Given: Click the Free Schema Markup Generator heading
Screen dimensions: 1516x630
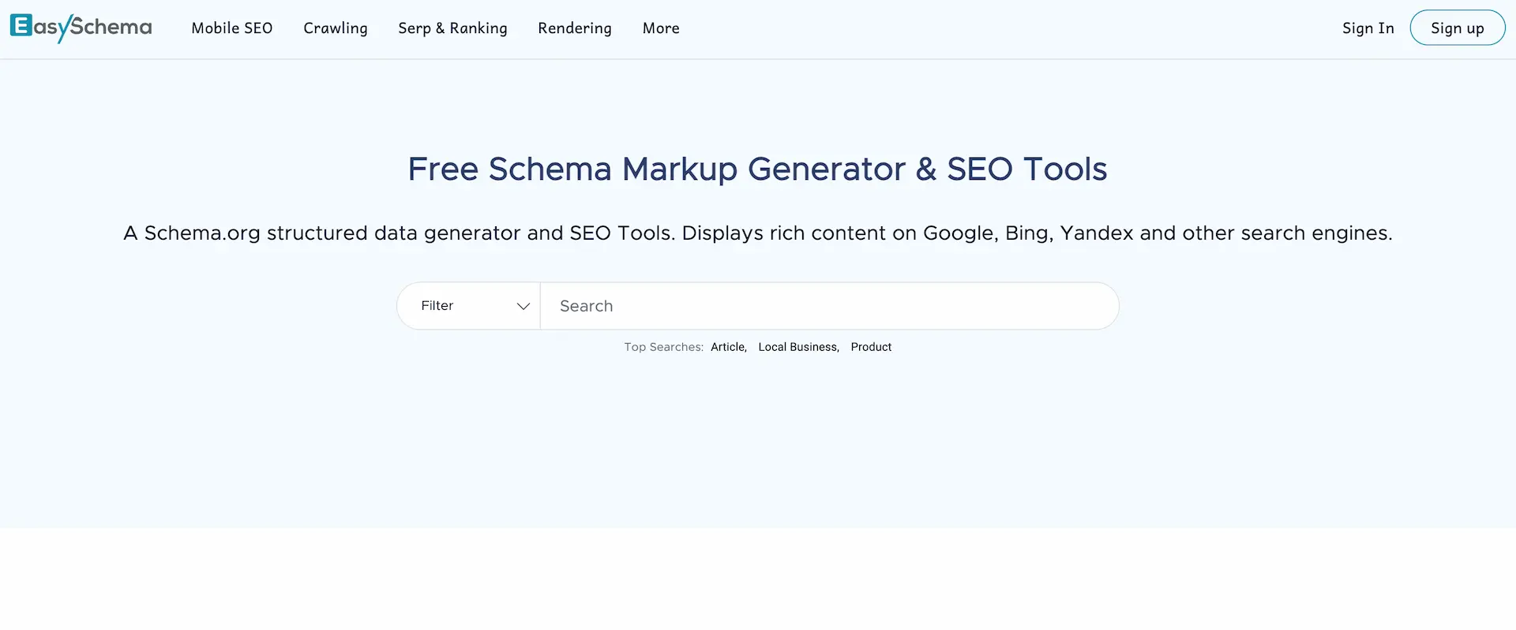Looking at the screenshot, I should point(758,169).
